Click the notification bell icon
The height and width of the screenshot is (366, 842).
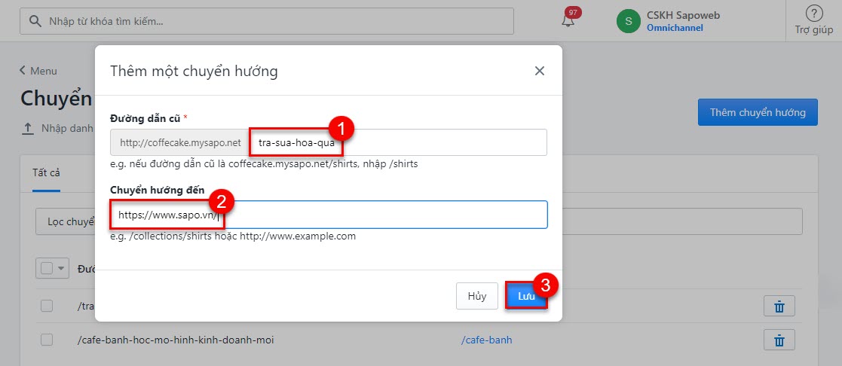click(568, 21)
